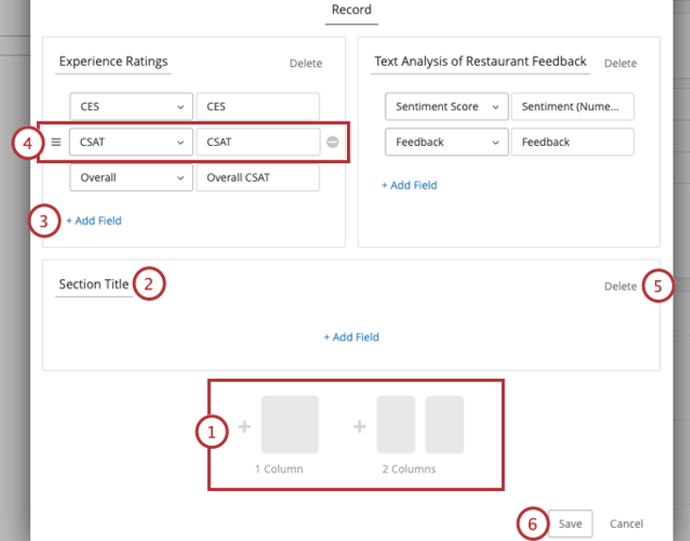Add a 1 Column section layout
The height and width of the screenshot is (541, 690).
coord(289,426)
